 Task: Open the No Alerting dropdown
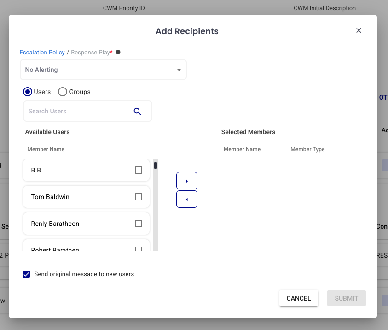point(103,70)
